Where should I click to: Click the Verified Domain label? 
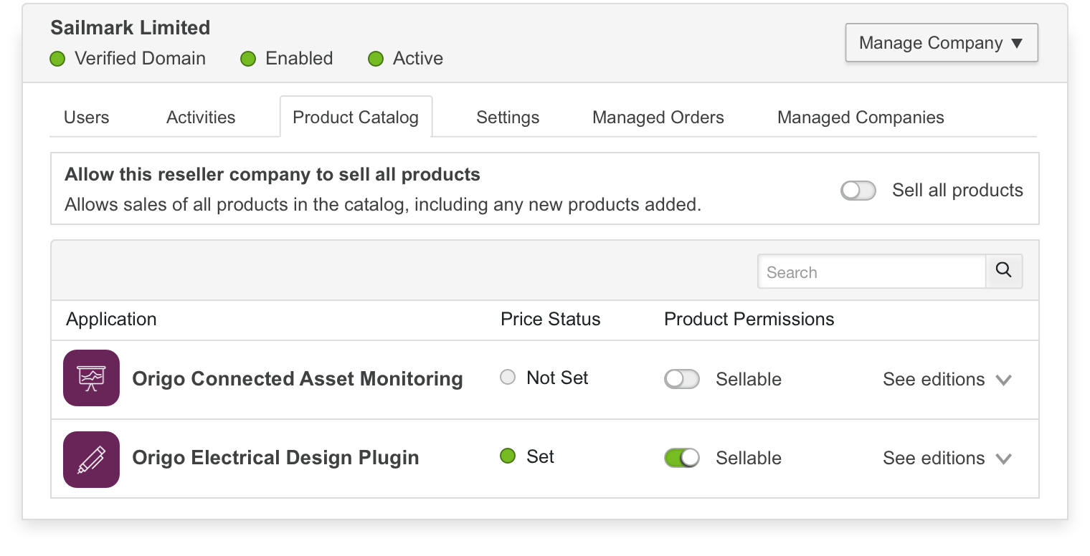[x=141, y=59]
